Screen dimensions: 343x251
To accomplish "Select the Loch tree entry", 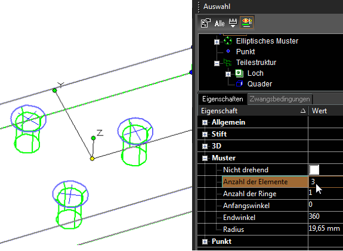I will coord(255,73).
